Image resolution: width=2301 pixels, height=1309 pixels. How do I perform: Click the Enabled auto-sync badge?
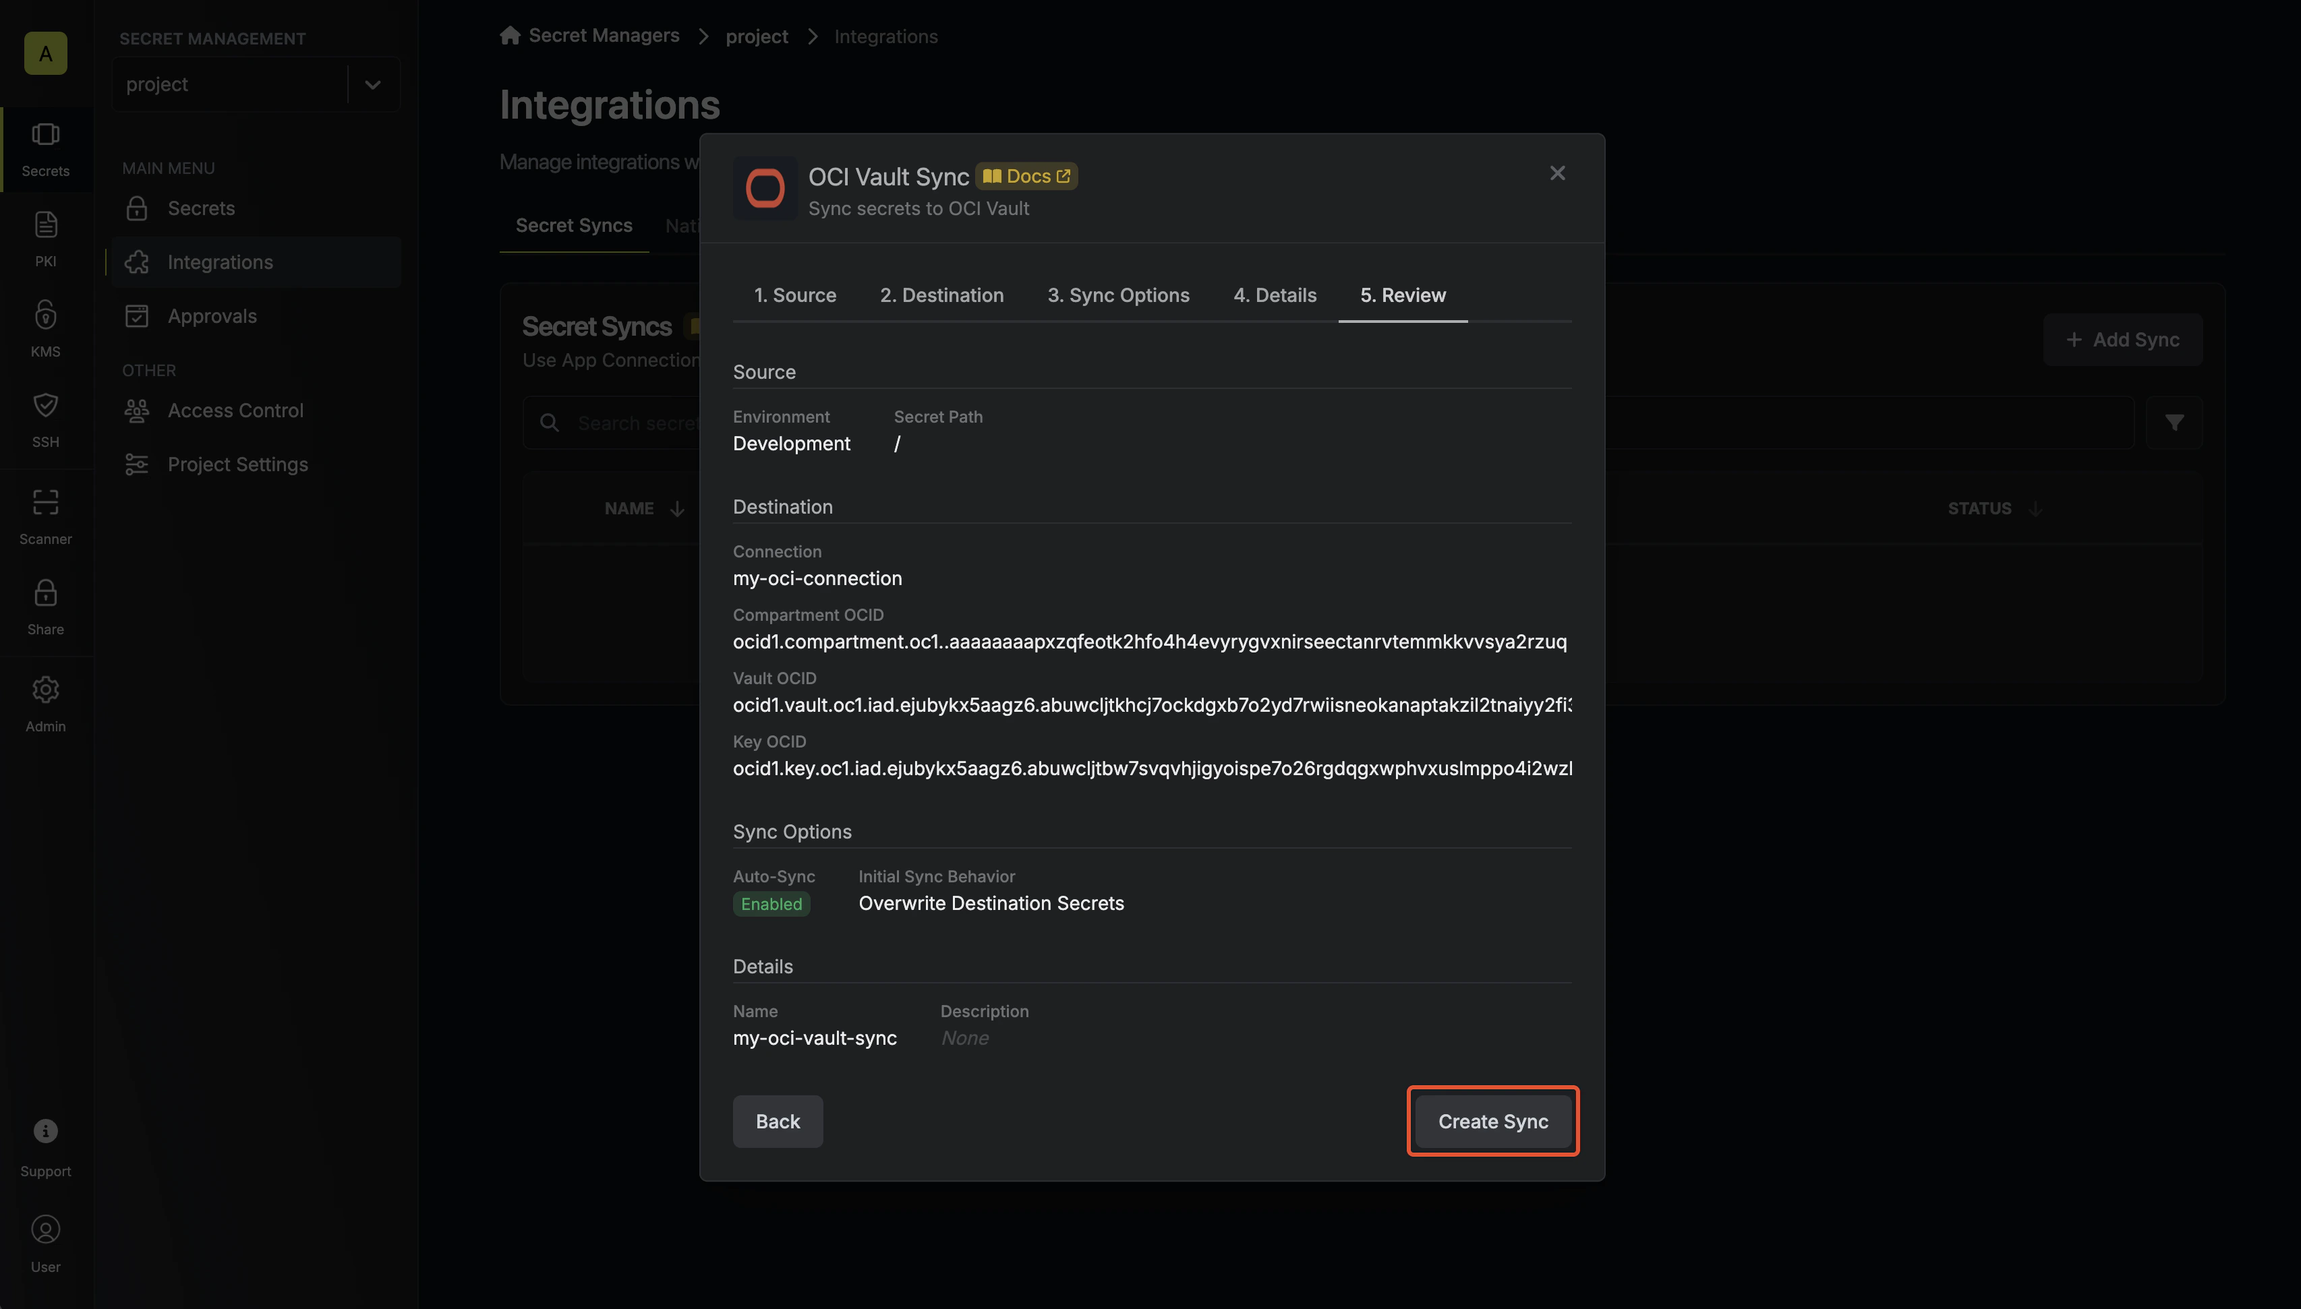pyautogui.click(x=771, y=905)
